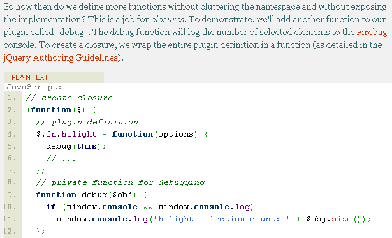Click the '// plugin definition' comment
This screenshot has width=392, height=238.
point(87,122)
